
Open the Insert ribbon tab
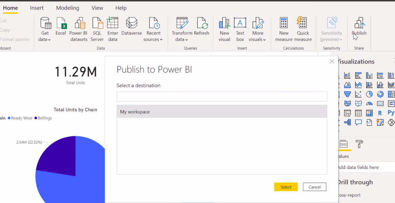[x=37, y=8]
